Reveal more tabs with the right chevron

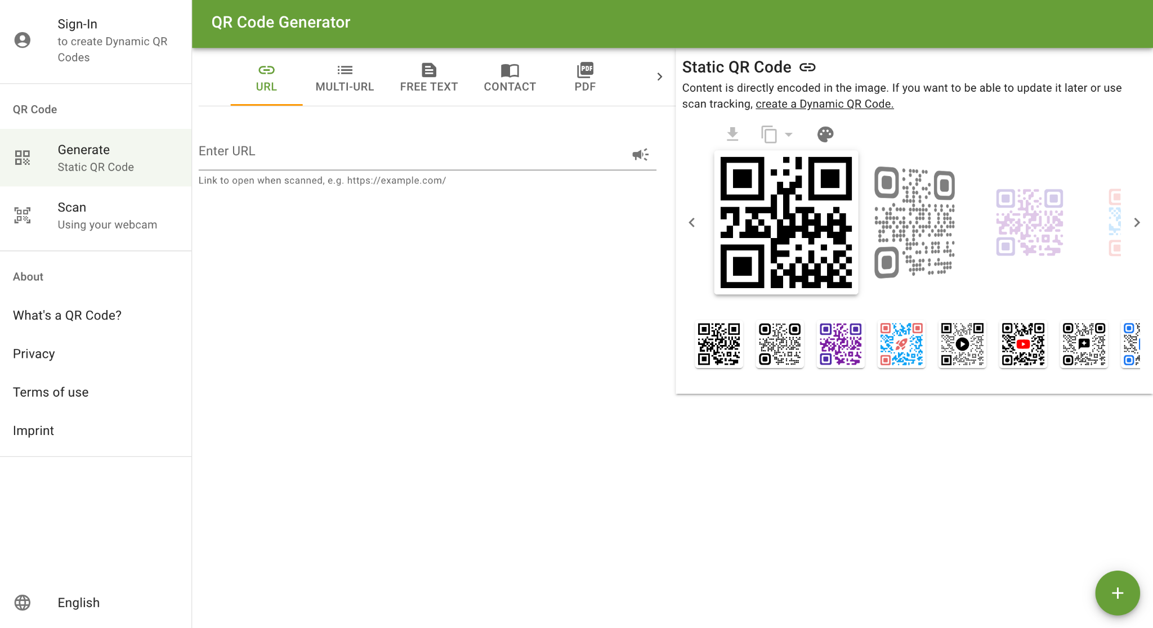point(659,77)
